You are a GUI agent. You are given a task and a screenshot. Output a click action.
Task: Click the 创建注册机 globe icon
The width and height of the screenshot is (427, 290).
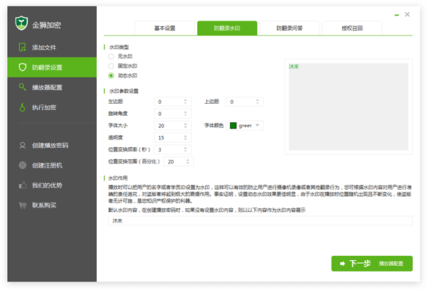click(x=22, y=165)
